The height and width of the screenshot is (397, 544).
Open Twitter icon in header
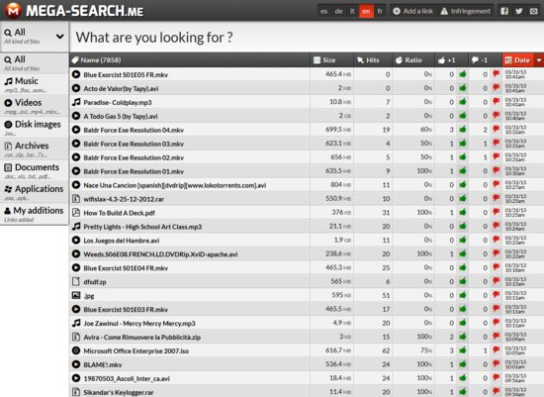tap(518, 11)
